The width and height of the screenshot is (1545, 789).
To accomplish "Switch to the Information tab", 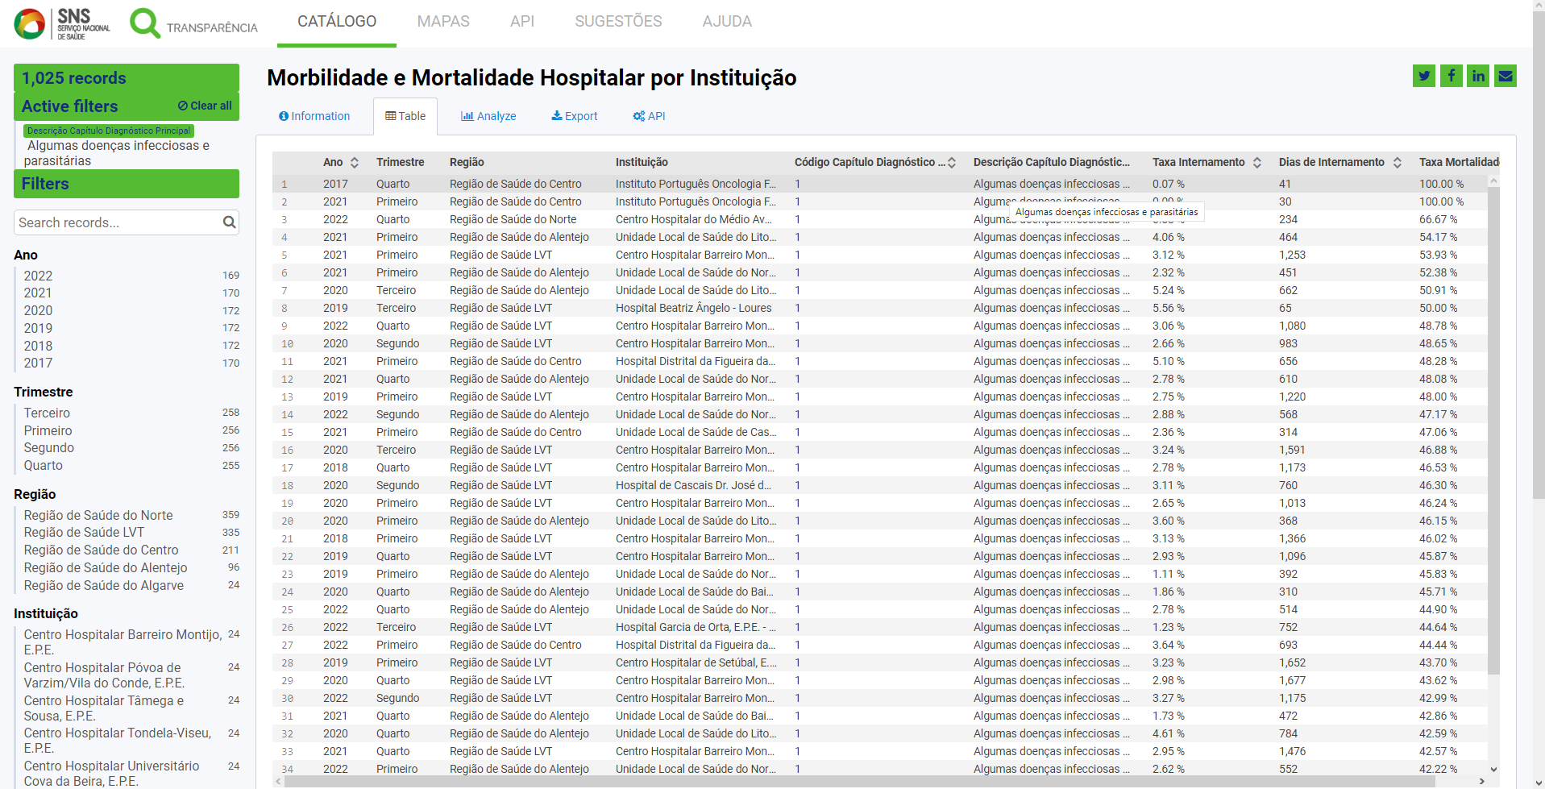I will tap(314, 116).
